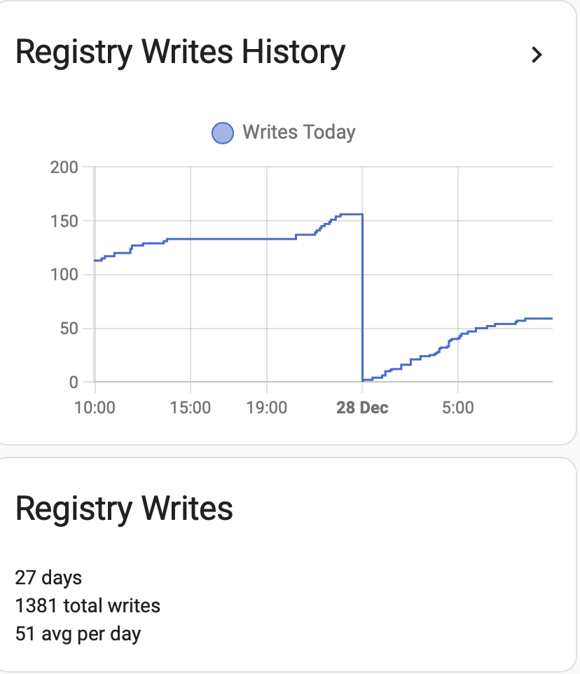Click the Writes Today legend label
The width and height of the screenshot is (580, 674).
point(299,132)
